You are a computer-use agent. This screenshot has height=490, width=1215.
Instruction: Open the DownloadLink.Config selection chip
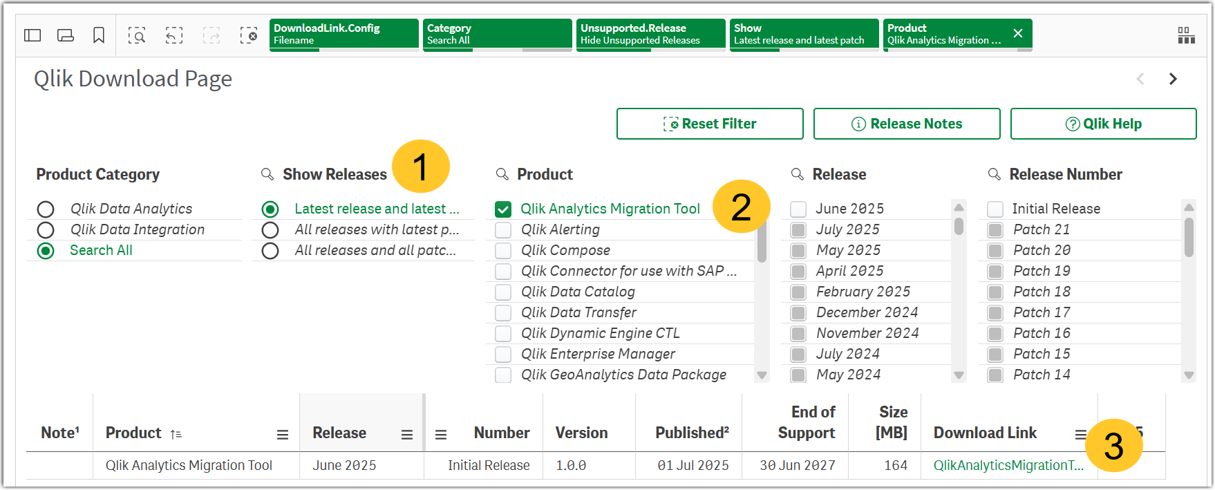click(x=343, y=34)
